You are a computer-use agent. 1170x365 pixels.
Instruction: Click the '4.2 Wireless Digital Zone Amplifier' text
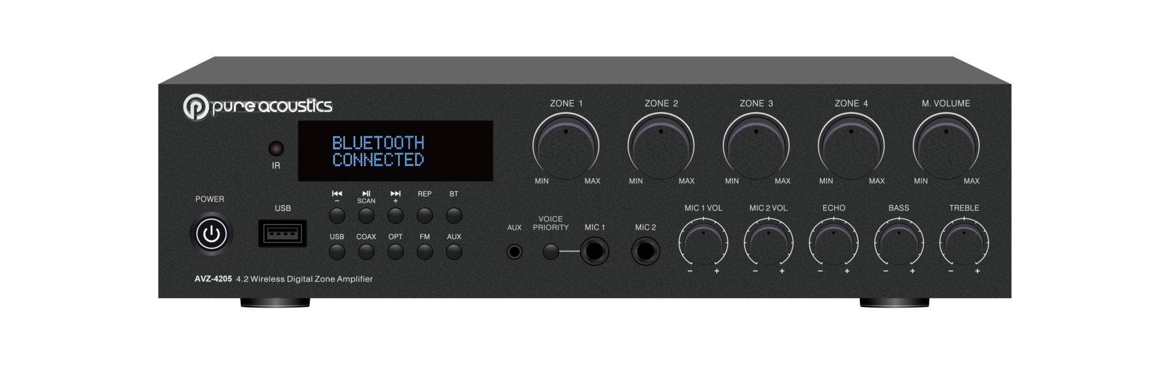[x=305, y=279]
